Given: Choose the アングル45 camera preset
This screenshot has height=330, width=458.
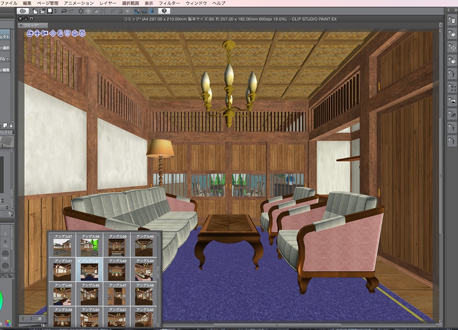Looking at the screenshot, I should (x=62, y=294).
